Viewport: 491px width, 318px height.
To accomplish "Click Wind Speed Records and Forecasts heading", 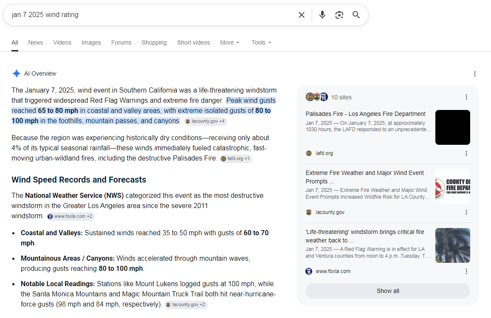I will pos(79,180).
